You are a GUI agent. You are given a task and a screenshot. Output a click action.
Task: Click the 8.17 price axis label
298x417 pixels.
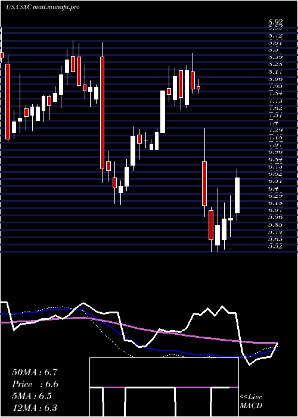275,72
